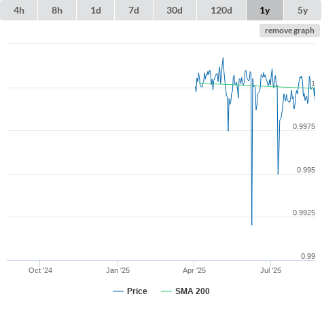Screen dimensions: 322x309
Task: Toggle the Price series legend label
Action: click(137, 291)
